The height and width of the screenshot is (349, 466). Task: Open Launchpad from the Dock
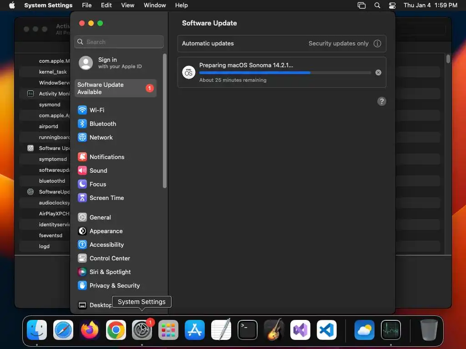[168, 330]
